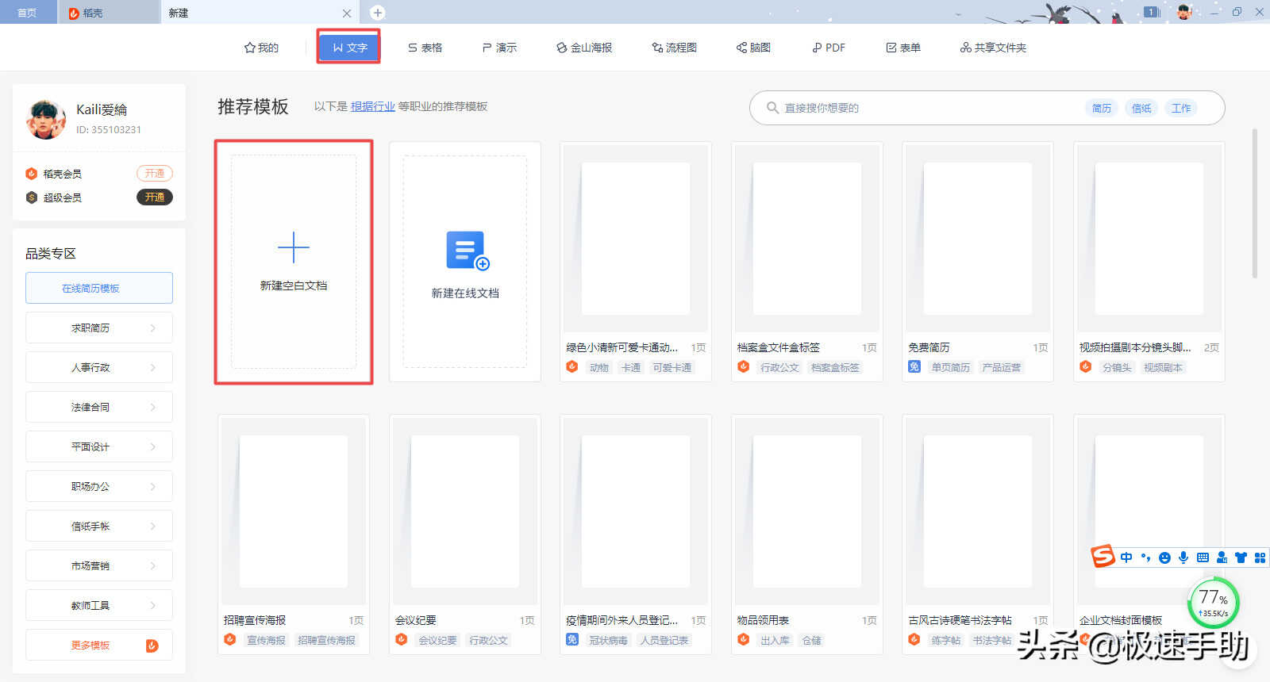The image size is (1270, 682).
Task: Open the Sogou soft keyboard icon
Action: tap(1203, 557)
